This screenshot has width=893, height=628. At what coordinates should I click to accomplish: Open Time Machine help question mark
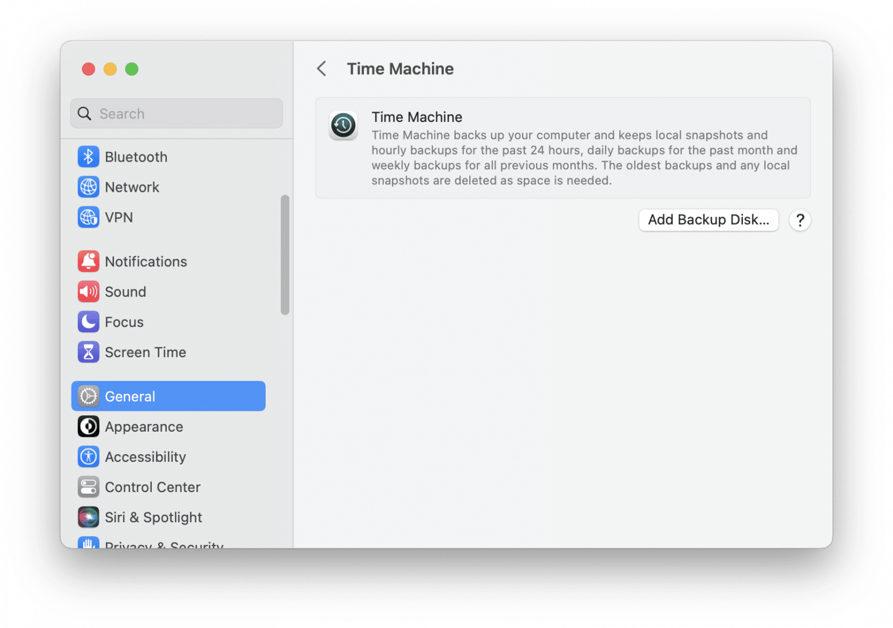tap(800, 220)
